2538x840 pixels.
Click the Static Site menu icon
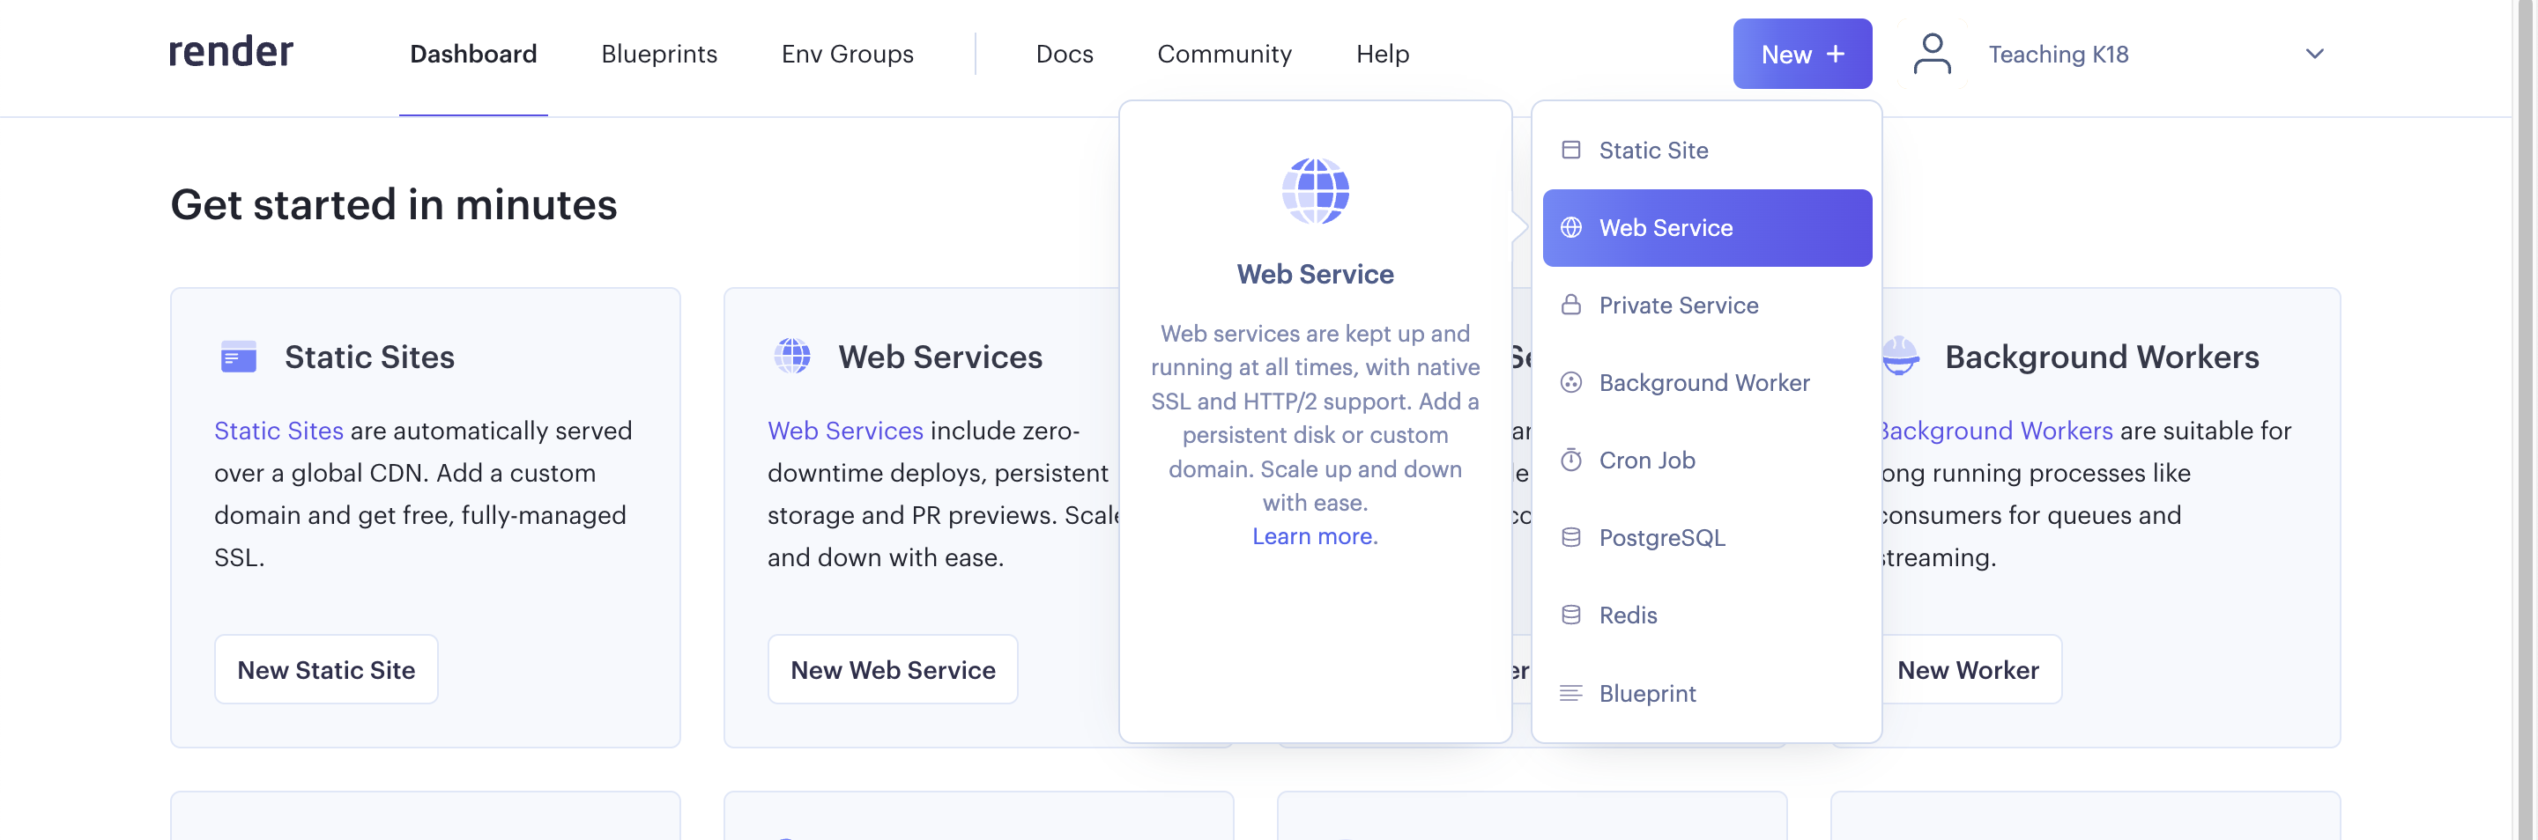(1570, 150)
